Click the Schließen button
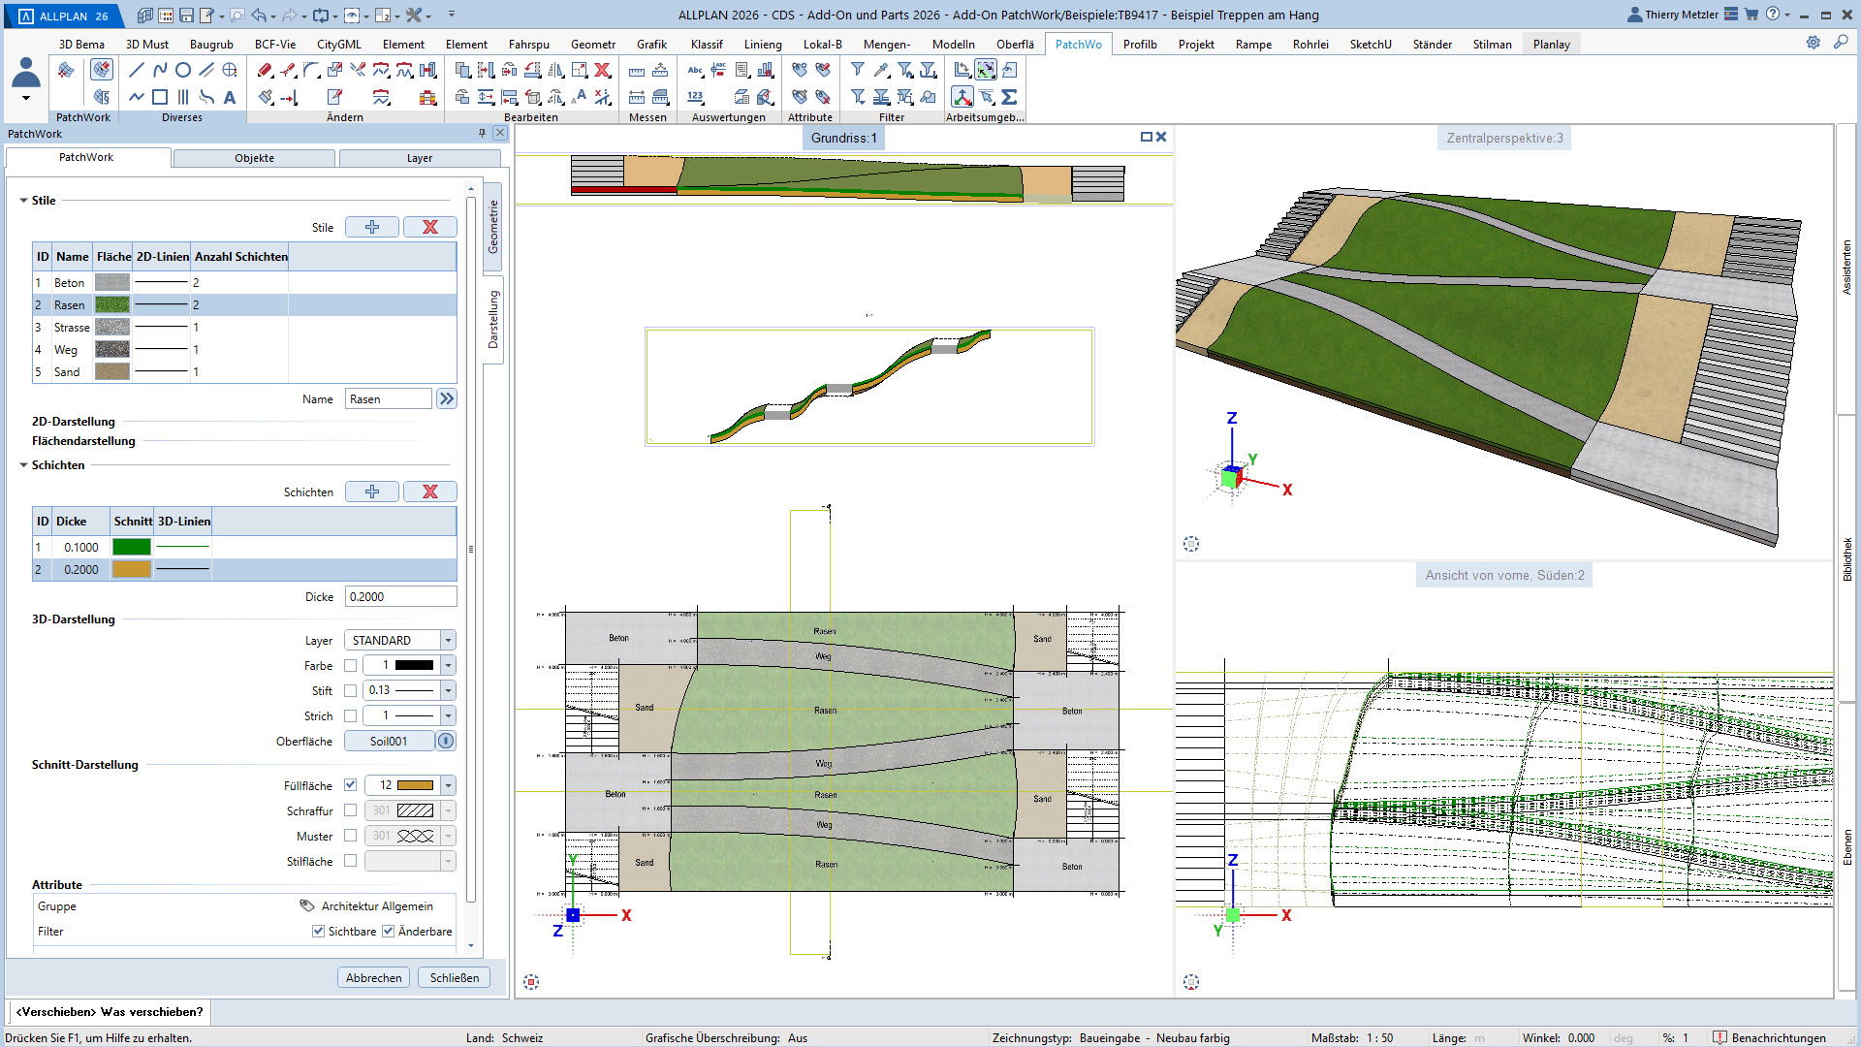 pyautogui.click(x=454, y=977)
